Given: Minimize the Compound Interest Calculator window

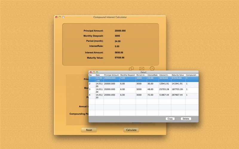Looking at the screenshot, I should coord(60,17).
